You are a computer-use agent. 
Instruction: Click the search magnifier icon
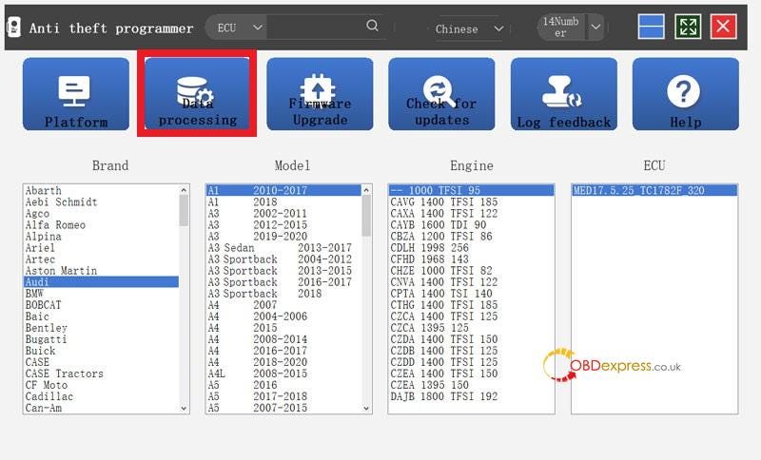point(372,26)
